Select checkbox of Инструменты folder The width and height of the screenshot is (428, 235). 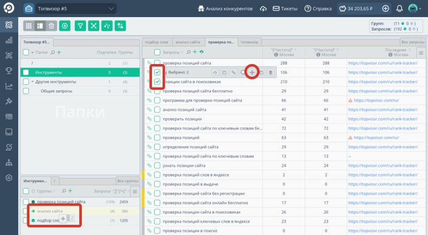pos(25,72)
